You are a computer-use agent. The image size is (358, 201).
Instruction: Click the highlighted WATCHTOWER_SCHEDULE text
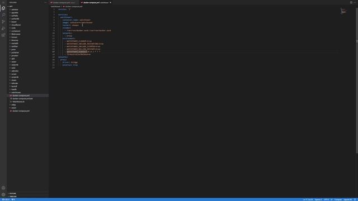(77, 52)
